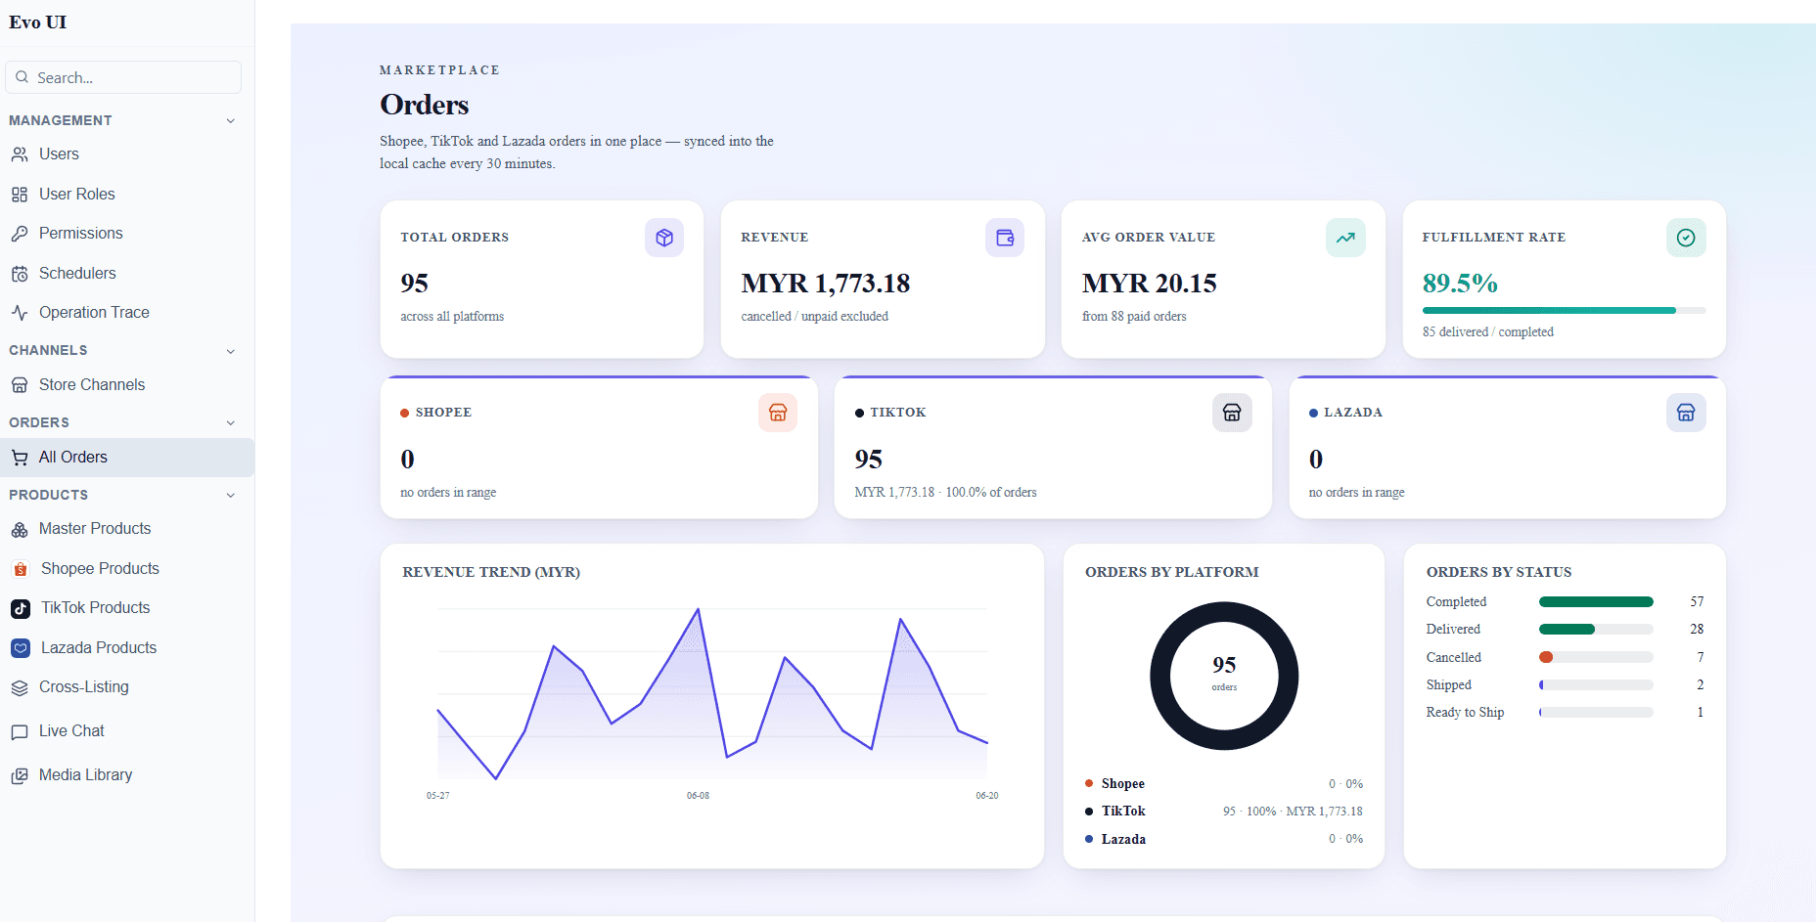Click the 89.5% fulfillment value
Viewport: 1817px width, 922px height.
tap(1460, 284)
